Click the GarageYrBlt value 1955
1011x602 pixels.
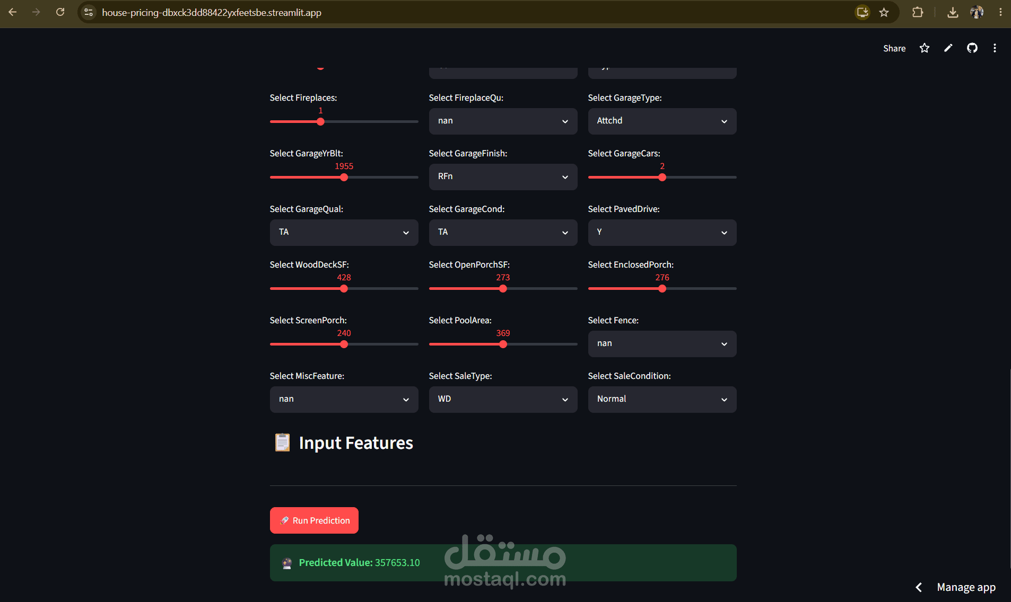[x=344, y=166]
